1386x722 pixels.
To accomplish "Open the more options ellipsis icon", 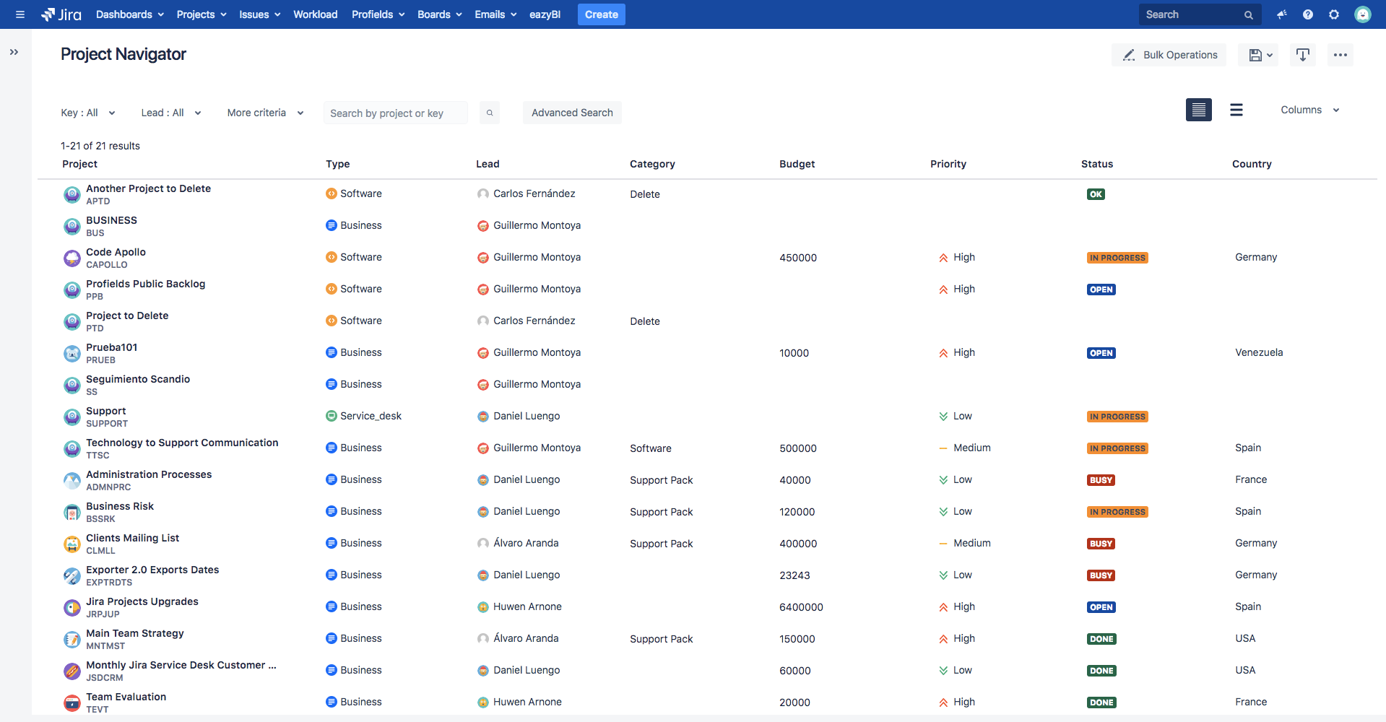I will click(x=1340, y=55).
